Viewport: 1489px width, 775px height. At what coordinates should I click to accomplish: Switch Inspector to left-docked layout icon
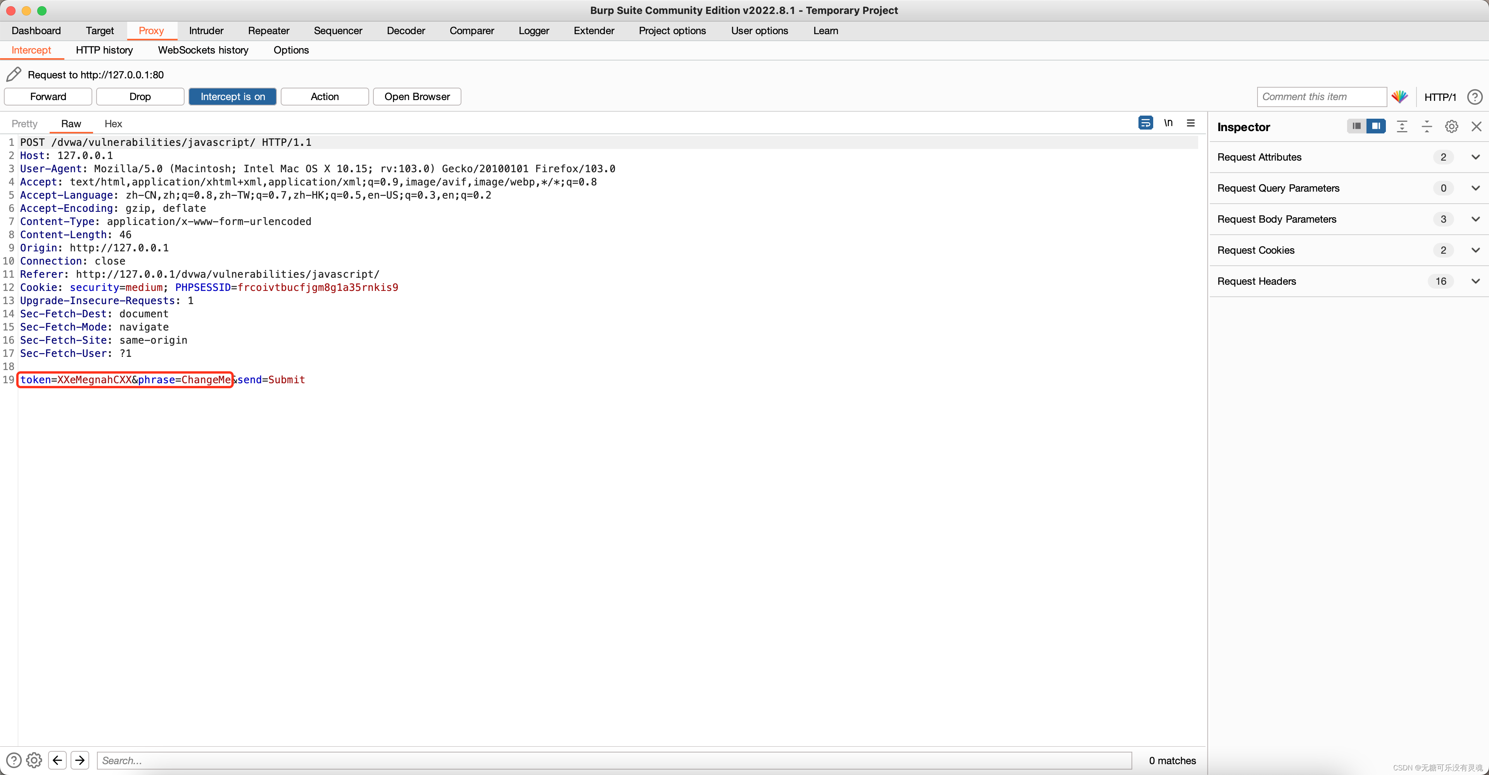[1356, 126]
